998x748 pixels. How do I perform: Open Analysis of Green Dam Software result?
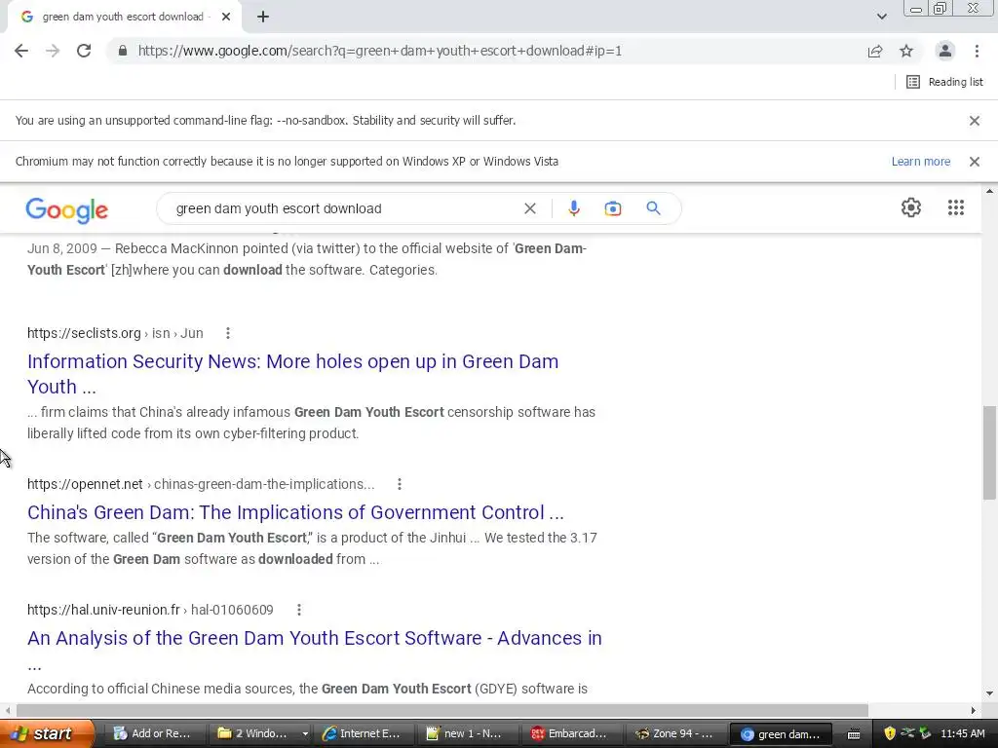tap(315, 638)
